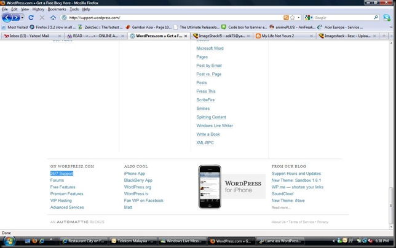Open the Telekom Malaysia taskbar button
Screen dimensions: 396x248
pyautogui.click(x=132, y=241)
